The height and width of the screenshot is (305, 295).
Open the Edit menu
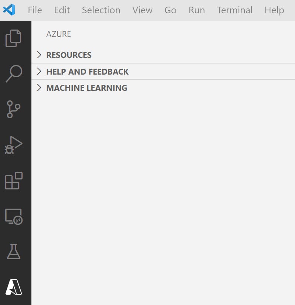[62, 10]
